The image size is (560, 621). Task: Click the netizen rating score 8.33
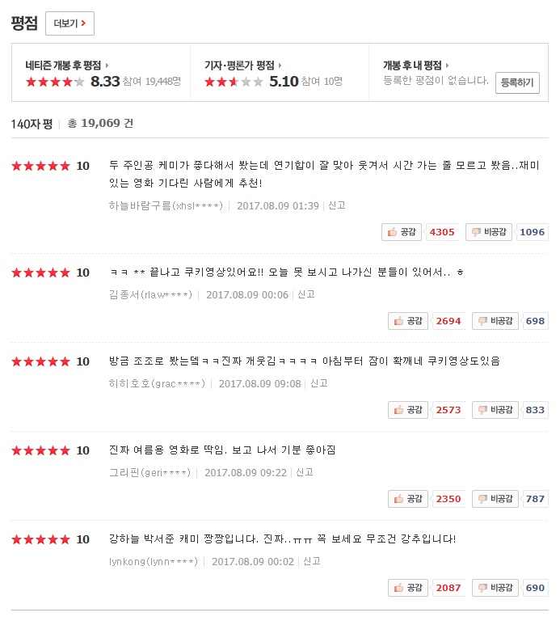pyautogui.click(x=105, y=81)
